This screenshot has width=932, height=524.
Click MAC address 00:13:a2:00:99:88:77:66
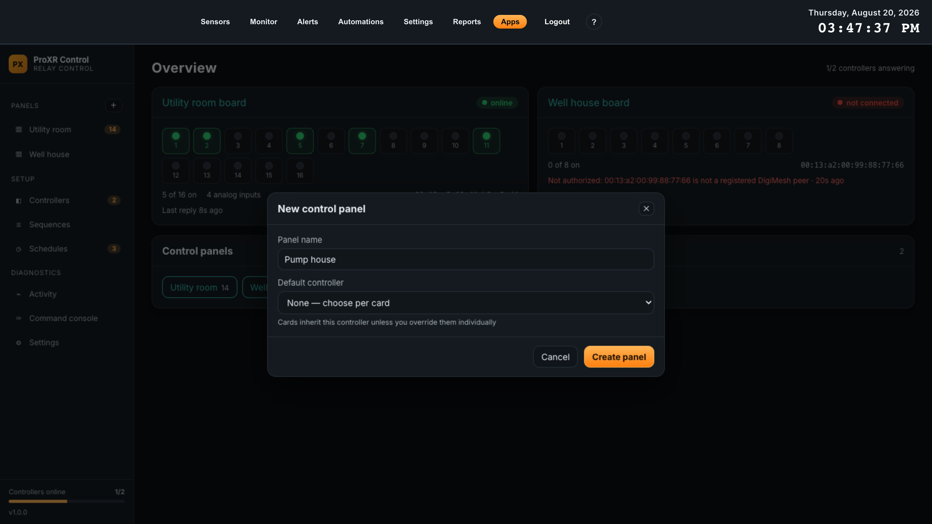[852, 165]
